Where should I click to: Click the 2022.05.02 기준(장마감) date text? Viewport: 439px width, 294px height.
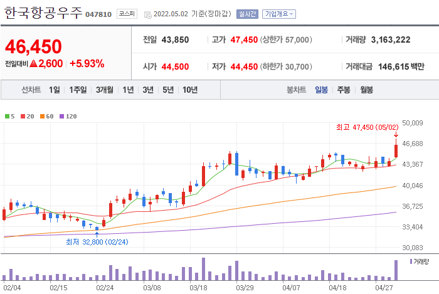(193, 14)
